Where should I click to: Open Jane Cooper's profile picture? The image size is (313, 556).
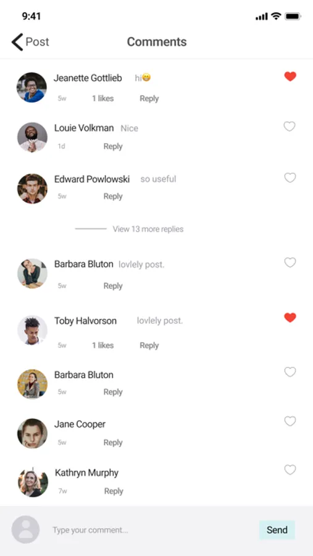32,433
